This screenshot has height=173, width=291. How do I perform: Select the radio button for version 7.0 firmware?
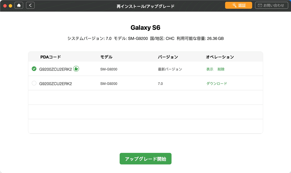point(34,83)
